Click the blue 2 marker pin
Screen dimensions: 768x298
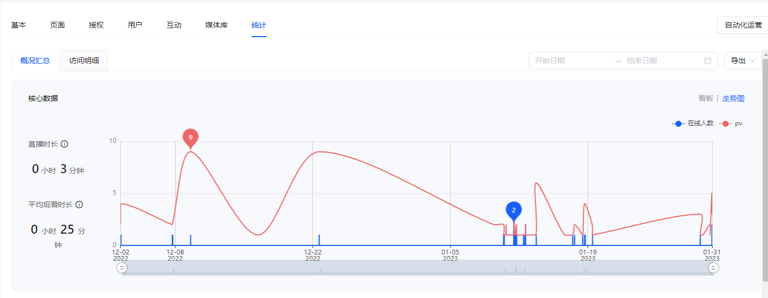[514, 211]
